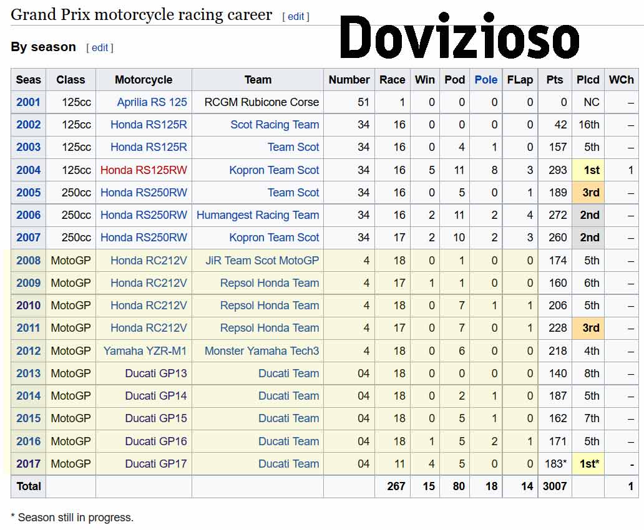Viewport: 644px width, 530px height.
Task: Select the 293 points cell for 2004
Action: pos(555,170)
